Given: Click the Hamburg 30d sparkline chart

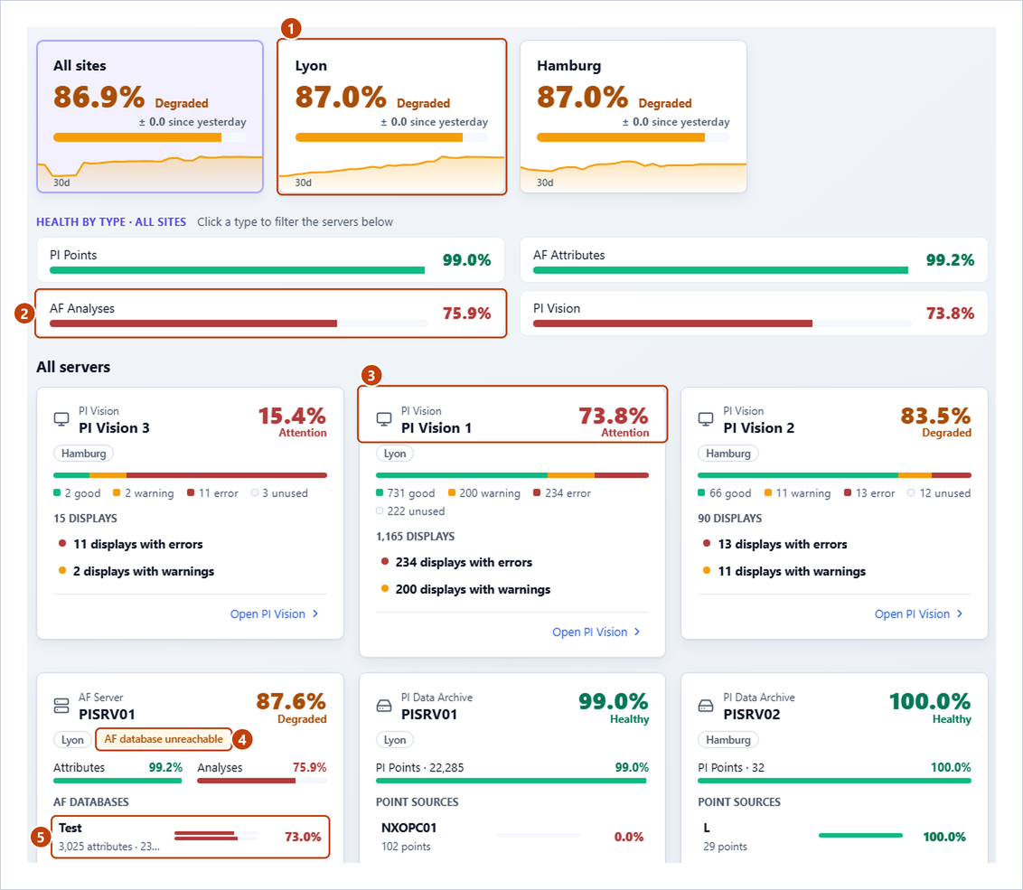Looking at the screenshot, I should pyautogui.click(x=633, y=175).
